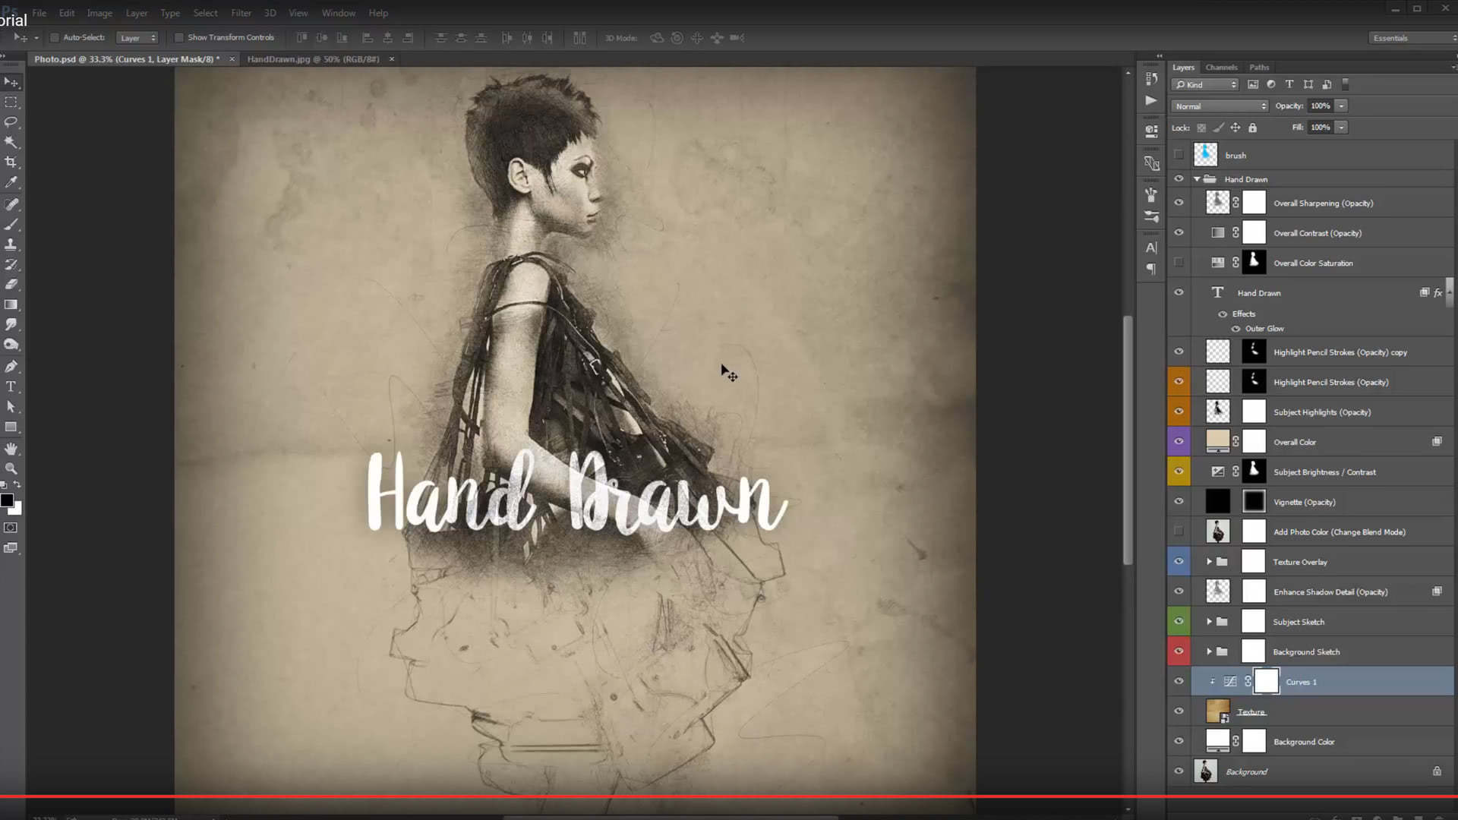Open the blend mode Normal dropdown

[1220, 106]
